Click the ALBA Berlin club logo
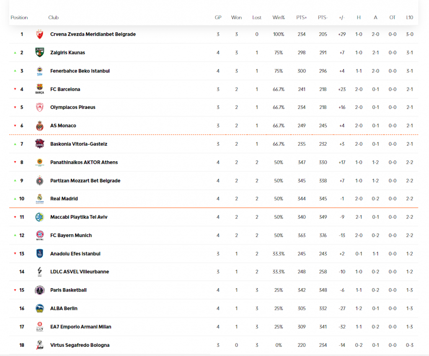 click(x=40, y=309)
